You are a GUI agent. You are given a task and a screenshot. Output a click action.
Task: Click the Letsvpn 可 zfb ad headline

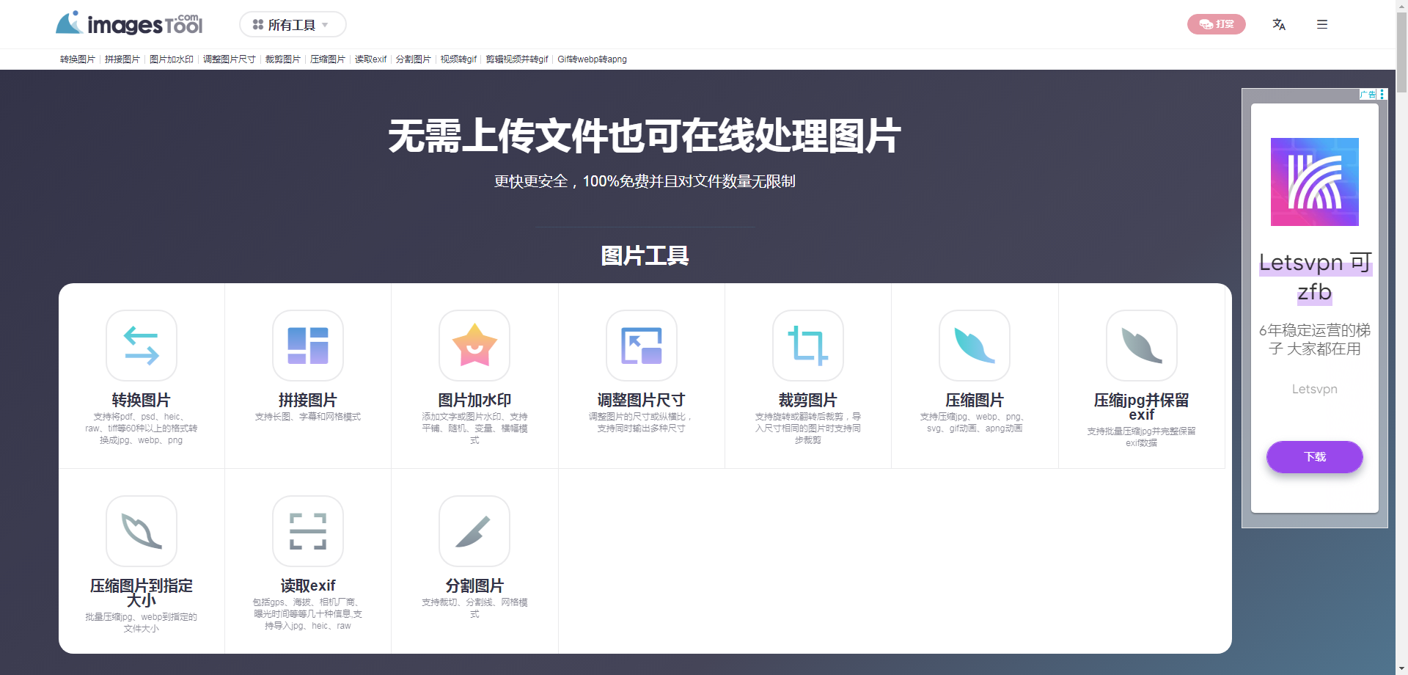[x=1315, y=277]
